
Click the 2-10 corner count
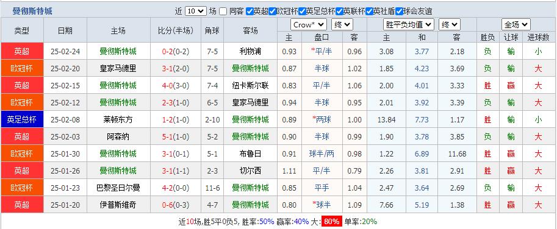212,119
